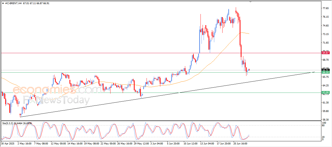Click the 74.65 price axis label
This screenshot has height=147, width=332.
click(x=326, y=25)
